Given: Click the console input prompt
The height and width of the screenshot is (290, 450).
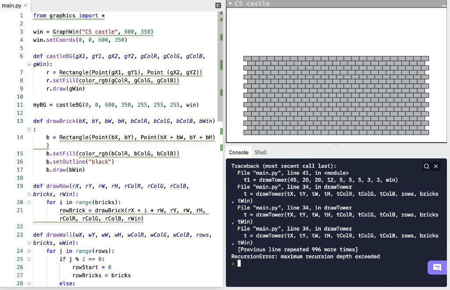Looking at the screenshot, I should coord(239,263).
